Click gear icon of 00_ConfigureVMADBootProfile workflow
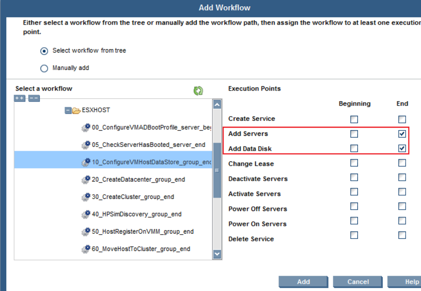The width and height of the screenshot is (421, 291). (86, 128)
